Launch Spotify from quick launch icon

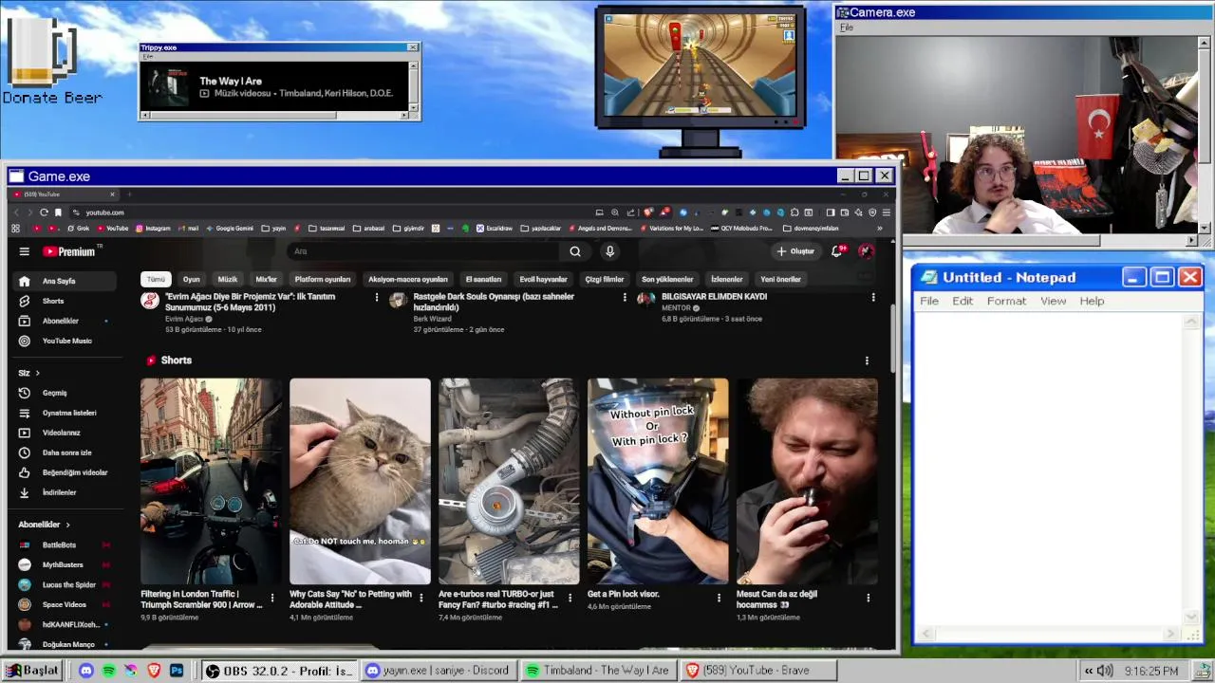click(109, 671)
